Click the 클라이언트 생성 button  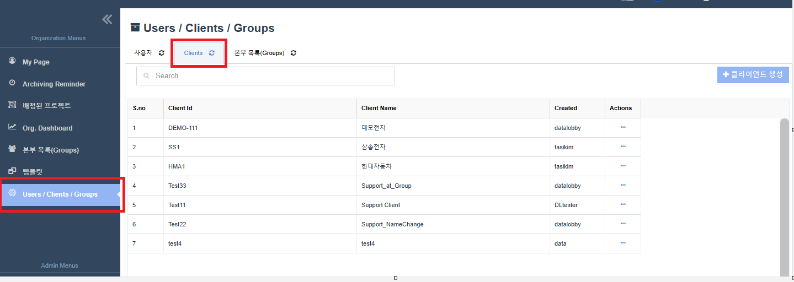pos(753,74)
